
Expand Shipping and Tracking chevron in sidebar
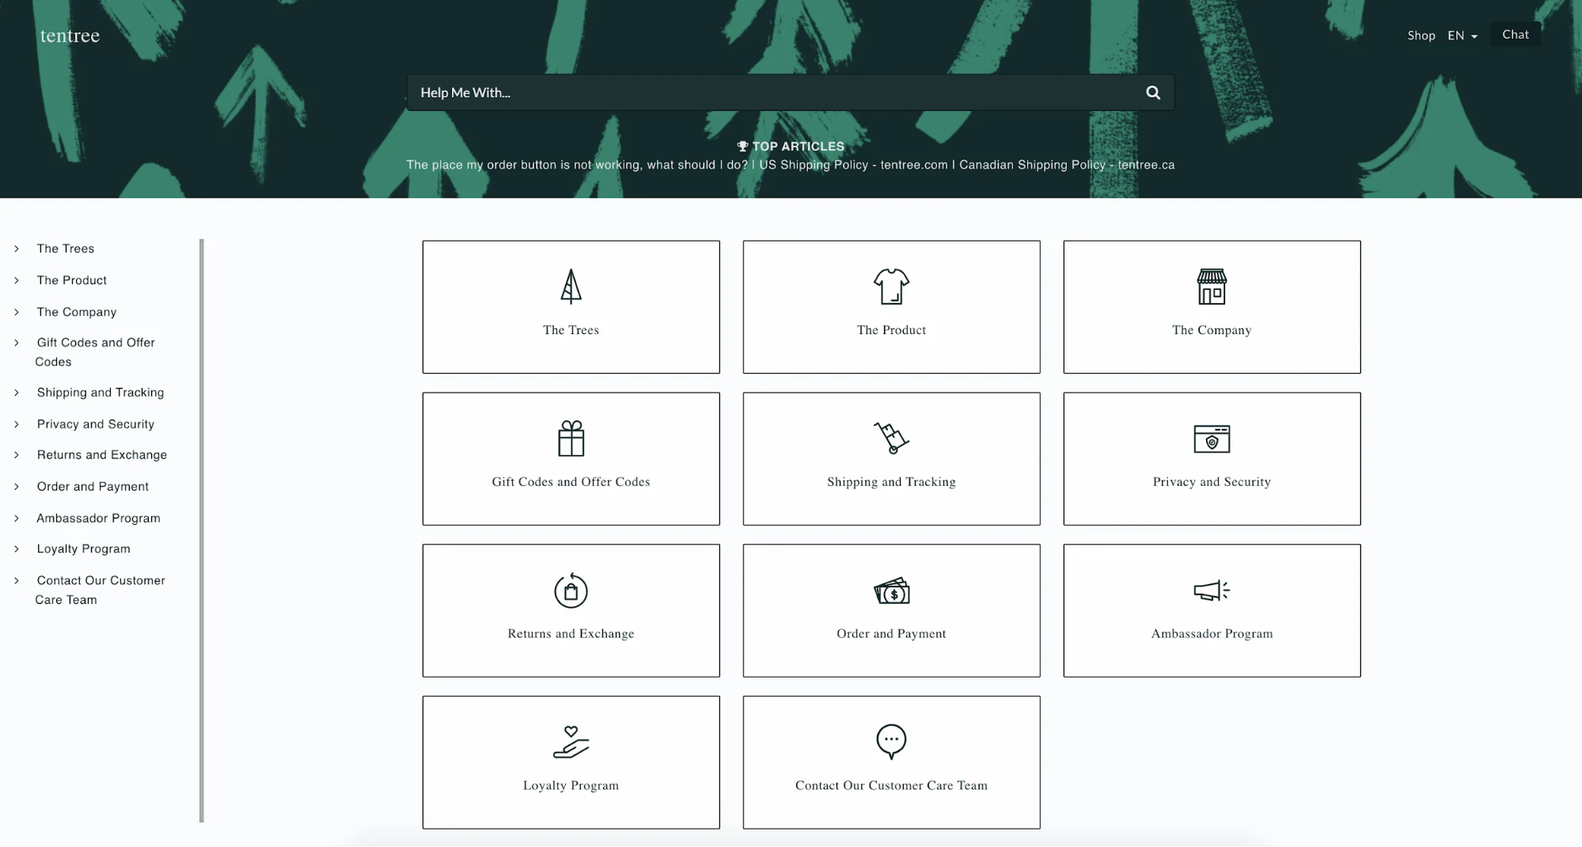click(17, 393)
